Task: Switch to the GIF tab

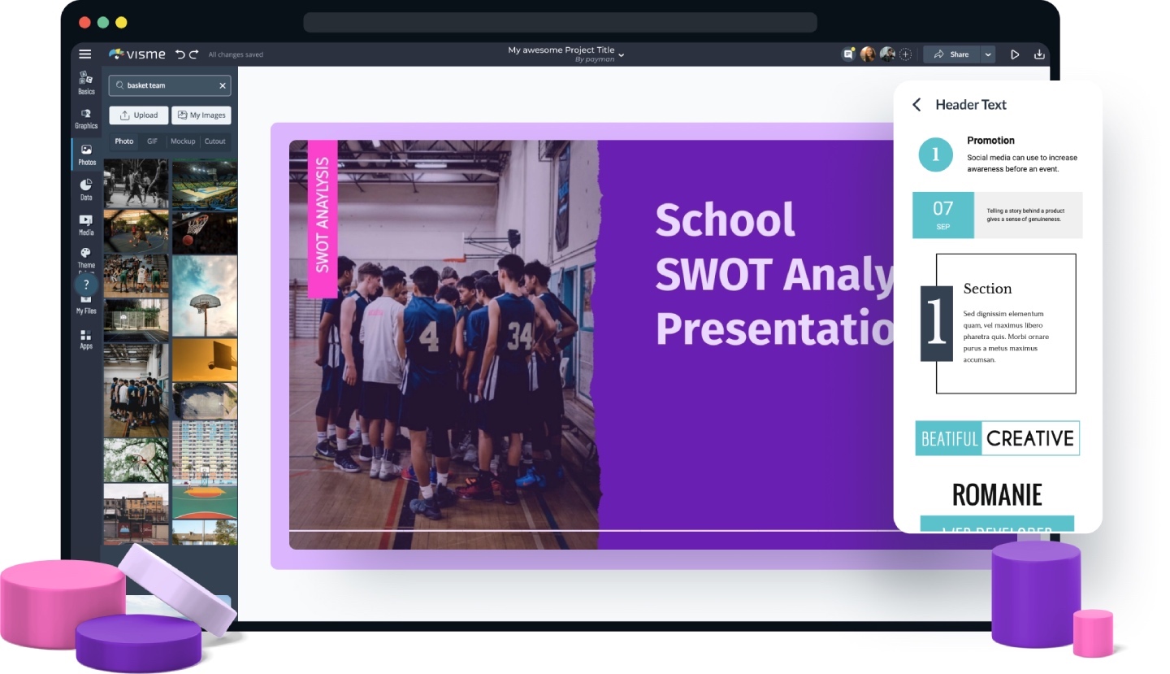Action: (x=152, y=141)
